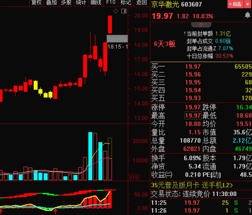Select the 市值 value 35.6亿
Screen dimensions: 252x215
coord(243,132)
